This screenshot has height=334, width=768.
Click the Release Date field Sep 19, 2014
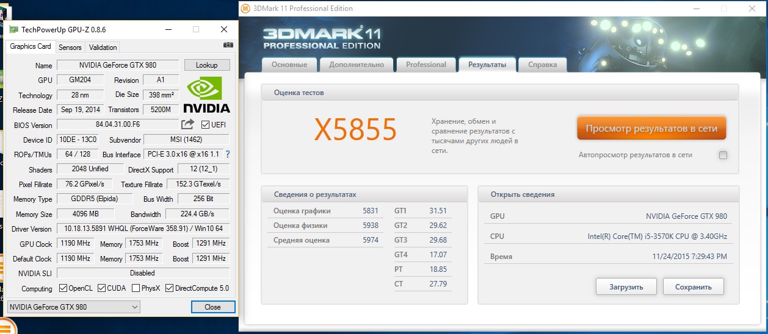coord(81,110)
